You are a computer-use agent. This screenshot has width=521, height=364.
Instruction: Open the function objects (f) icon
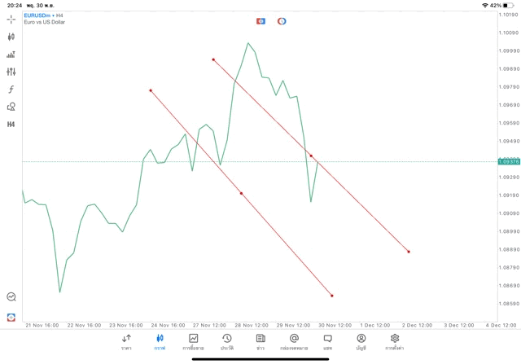pos(11,90)
